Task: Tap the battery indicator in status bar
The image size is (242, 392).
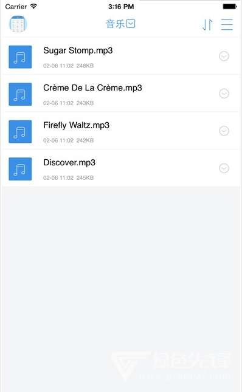Action: point(230,6)
